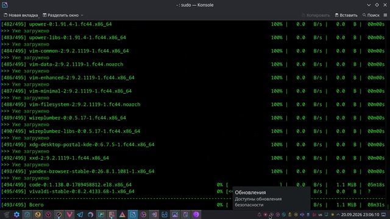This screenshot has width=390, height=219.
Task: Open the notifications bell in system tray
Action: 260,215
